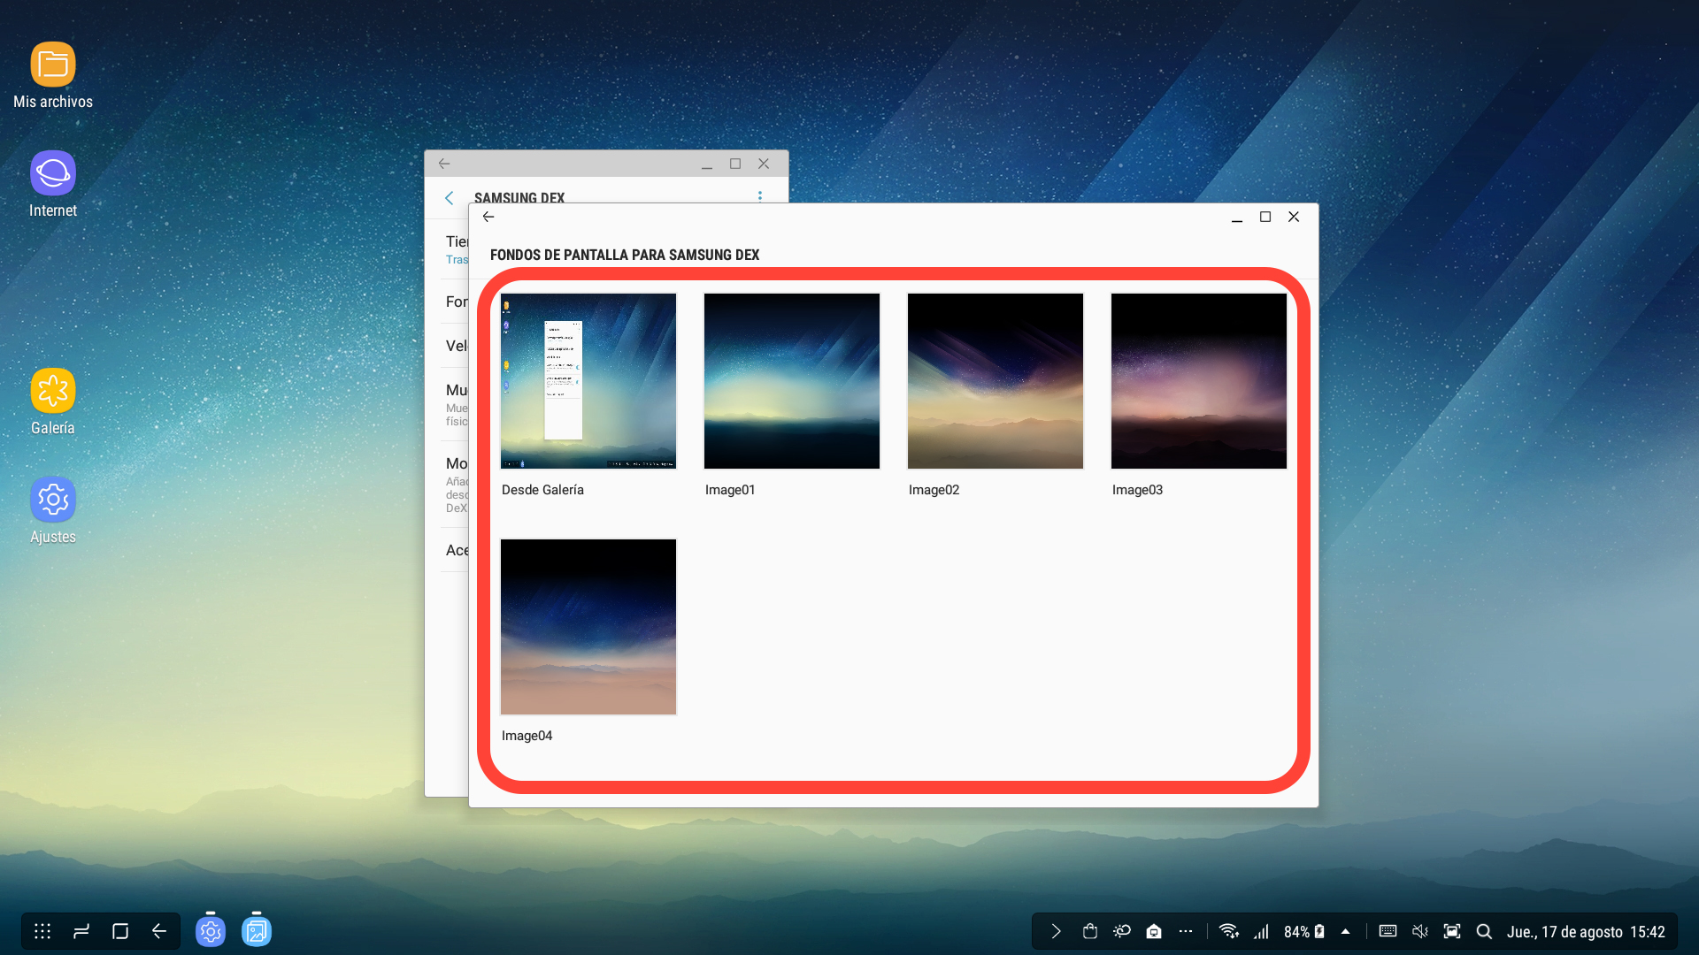The image size is (1699, 955).
Task: Go back in Samsung DeX settings window
Action: pos(444,164)
